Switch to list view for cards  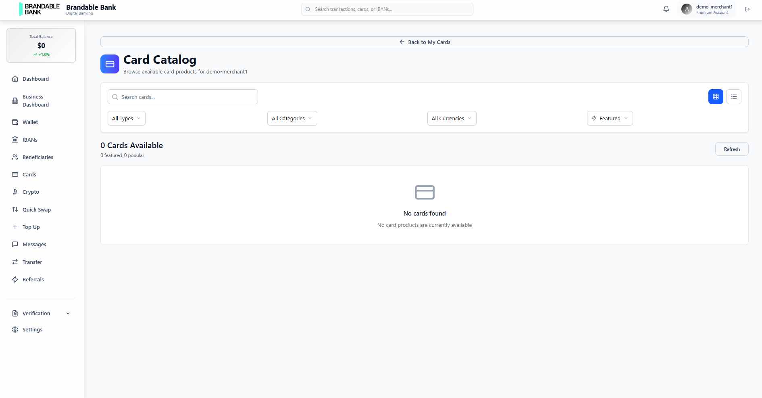click(x=734, y=96)
